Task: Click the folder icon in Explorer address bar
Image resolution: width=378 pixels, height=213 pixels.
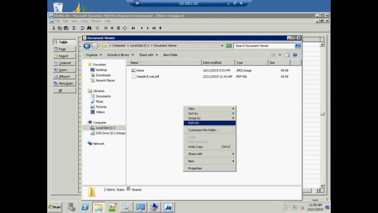Action: tap(105, 46)
